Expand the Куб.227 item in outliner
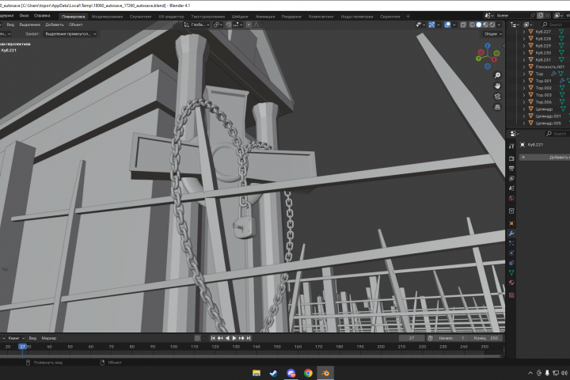Image resolution: width=570 pixels, height=380 pixels. [x=524, y=32]
